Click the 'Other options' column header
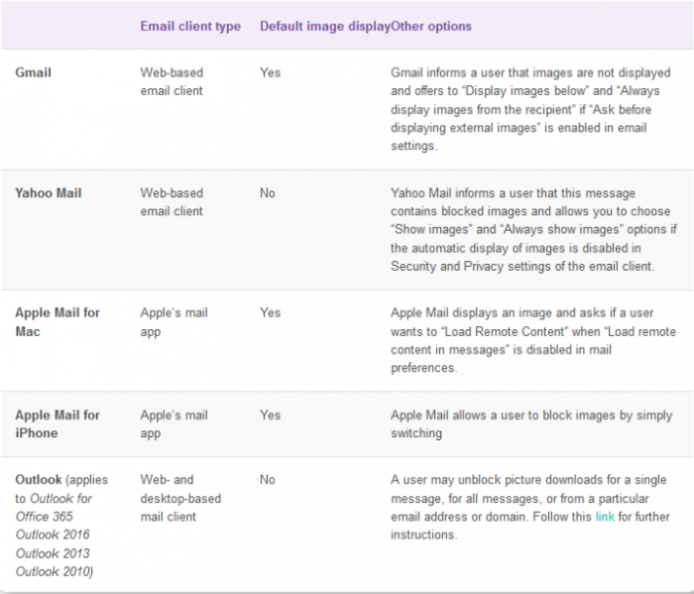 pos(431,26)
